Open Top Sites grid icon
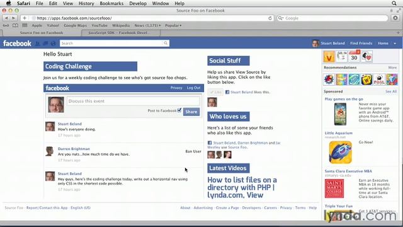The image size is (403, 227). click(x=25, y=25)
